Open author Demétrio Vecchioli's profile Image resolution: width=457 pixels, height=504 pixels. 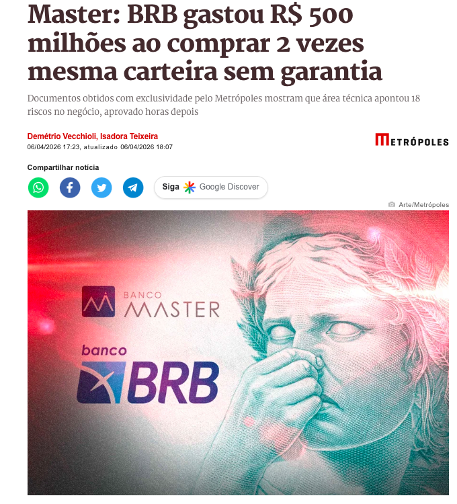[x=62, y=136]
